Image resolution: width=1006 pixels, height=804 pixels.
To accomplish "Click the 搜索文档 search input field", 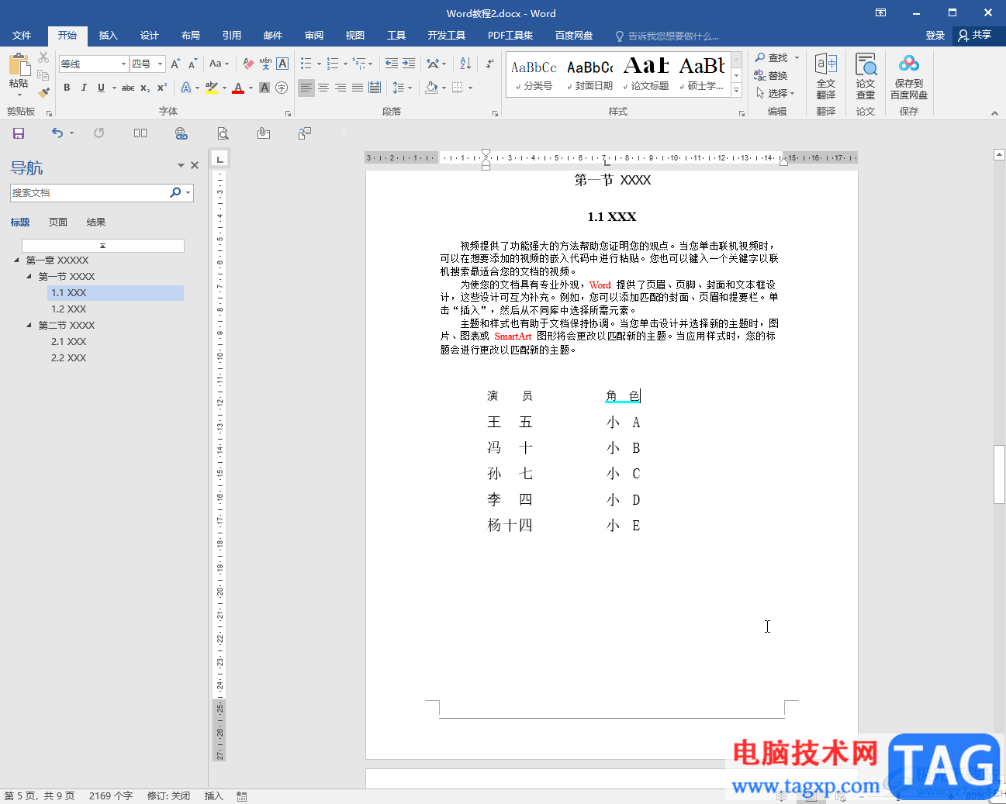I will pos(89,192).
